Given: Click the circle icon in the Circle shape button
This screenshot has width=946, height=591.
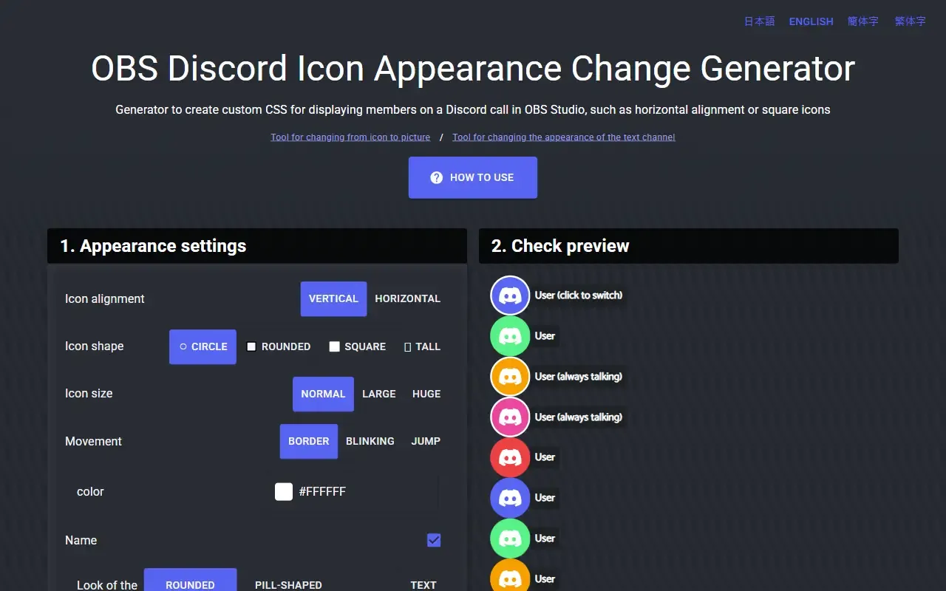Looking at the screenshot, I should pyautogui.click(x=183, y=346).
